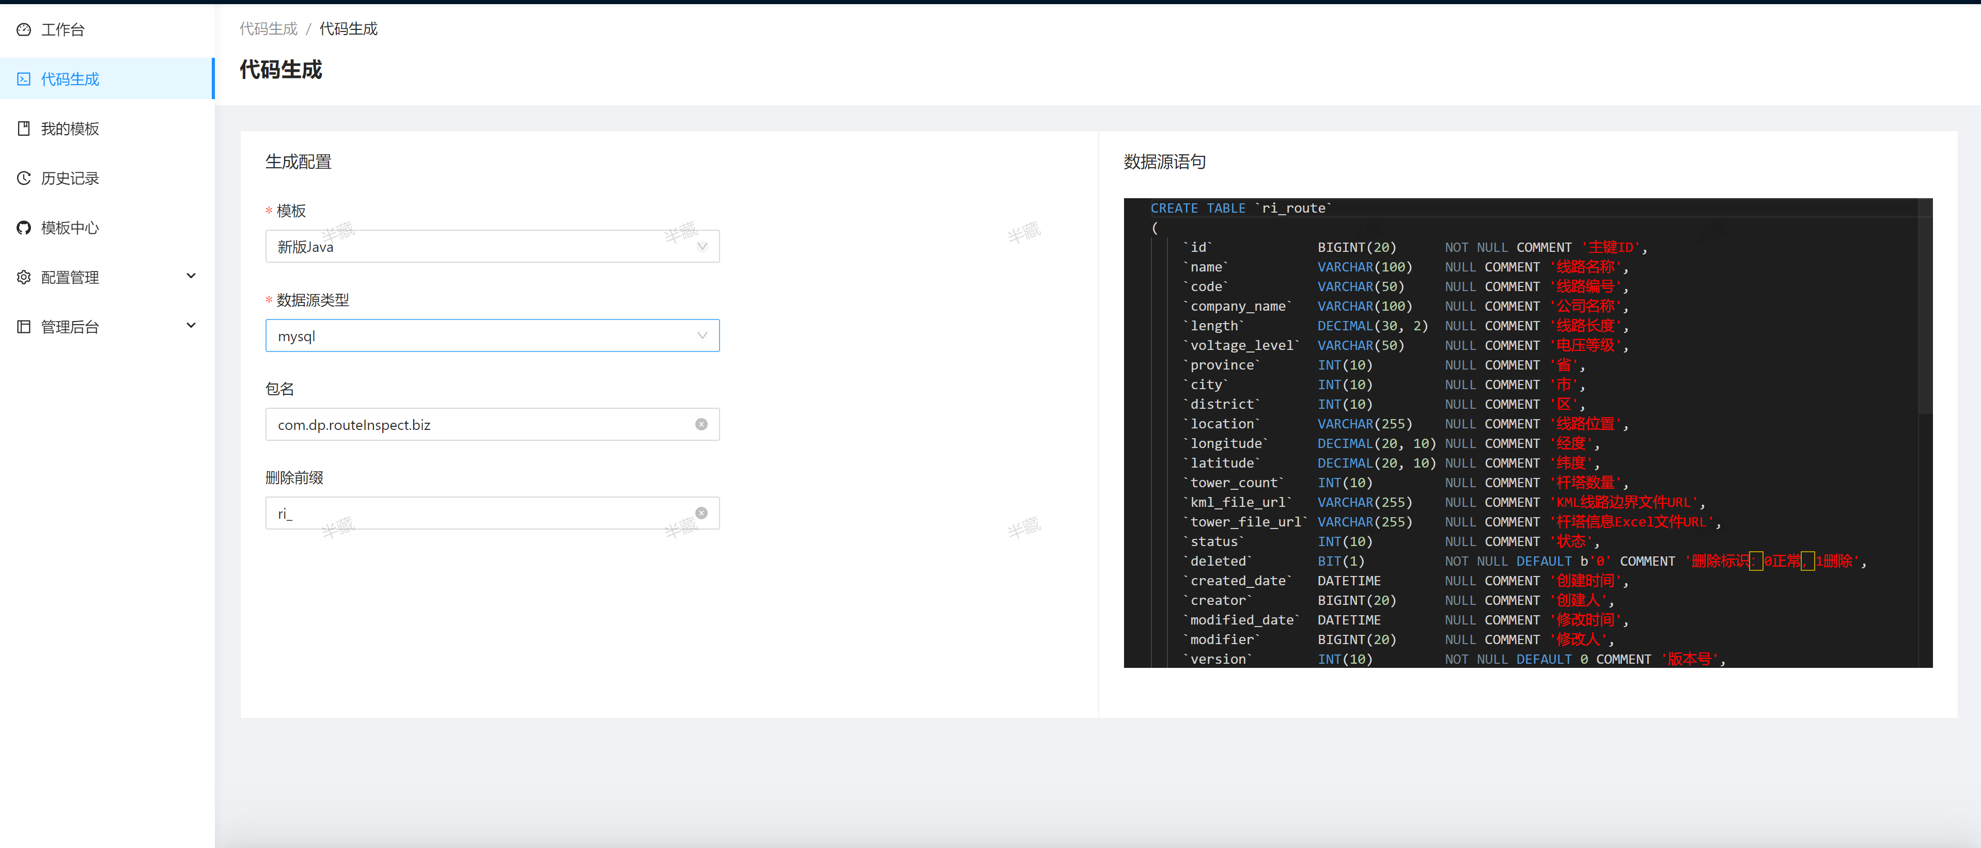Click the `modifier` column line
This screenshot has height=848, width=1981.
(x=1398, y=640)
